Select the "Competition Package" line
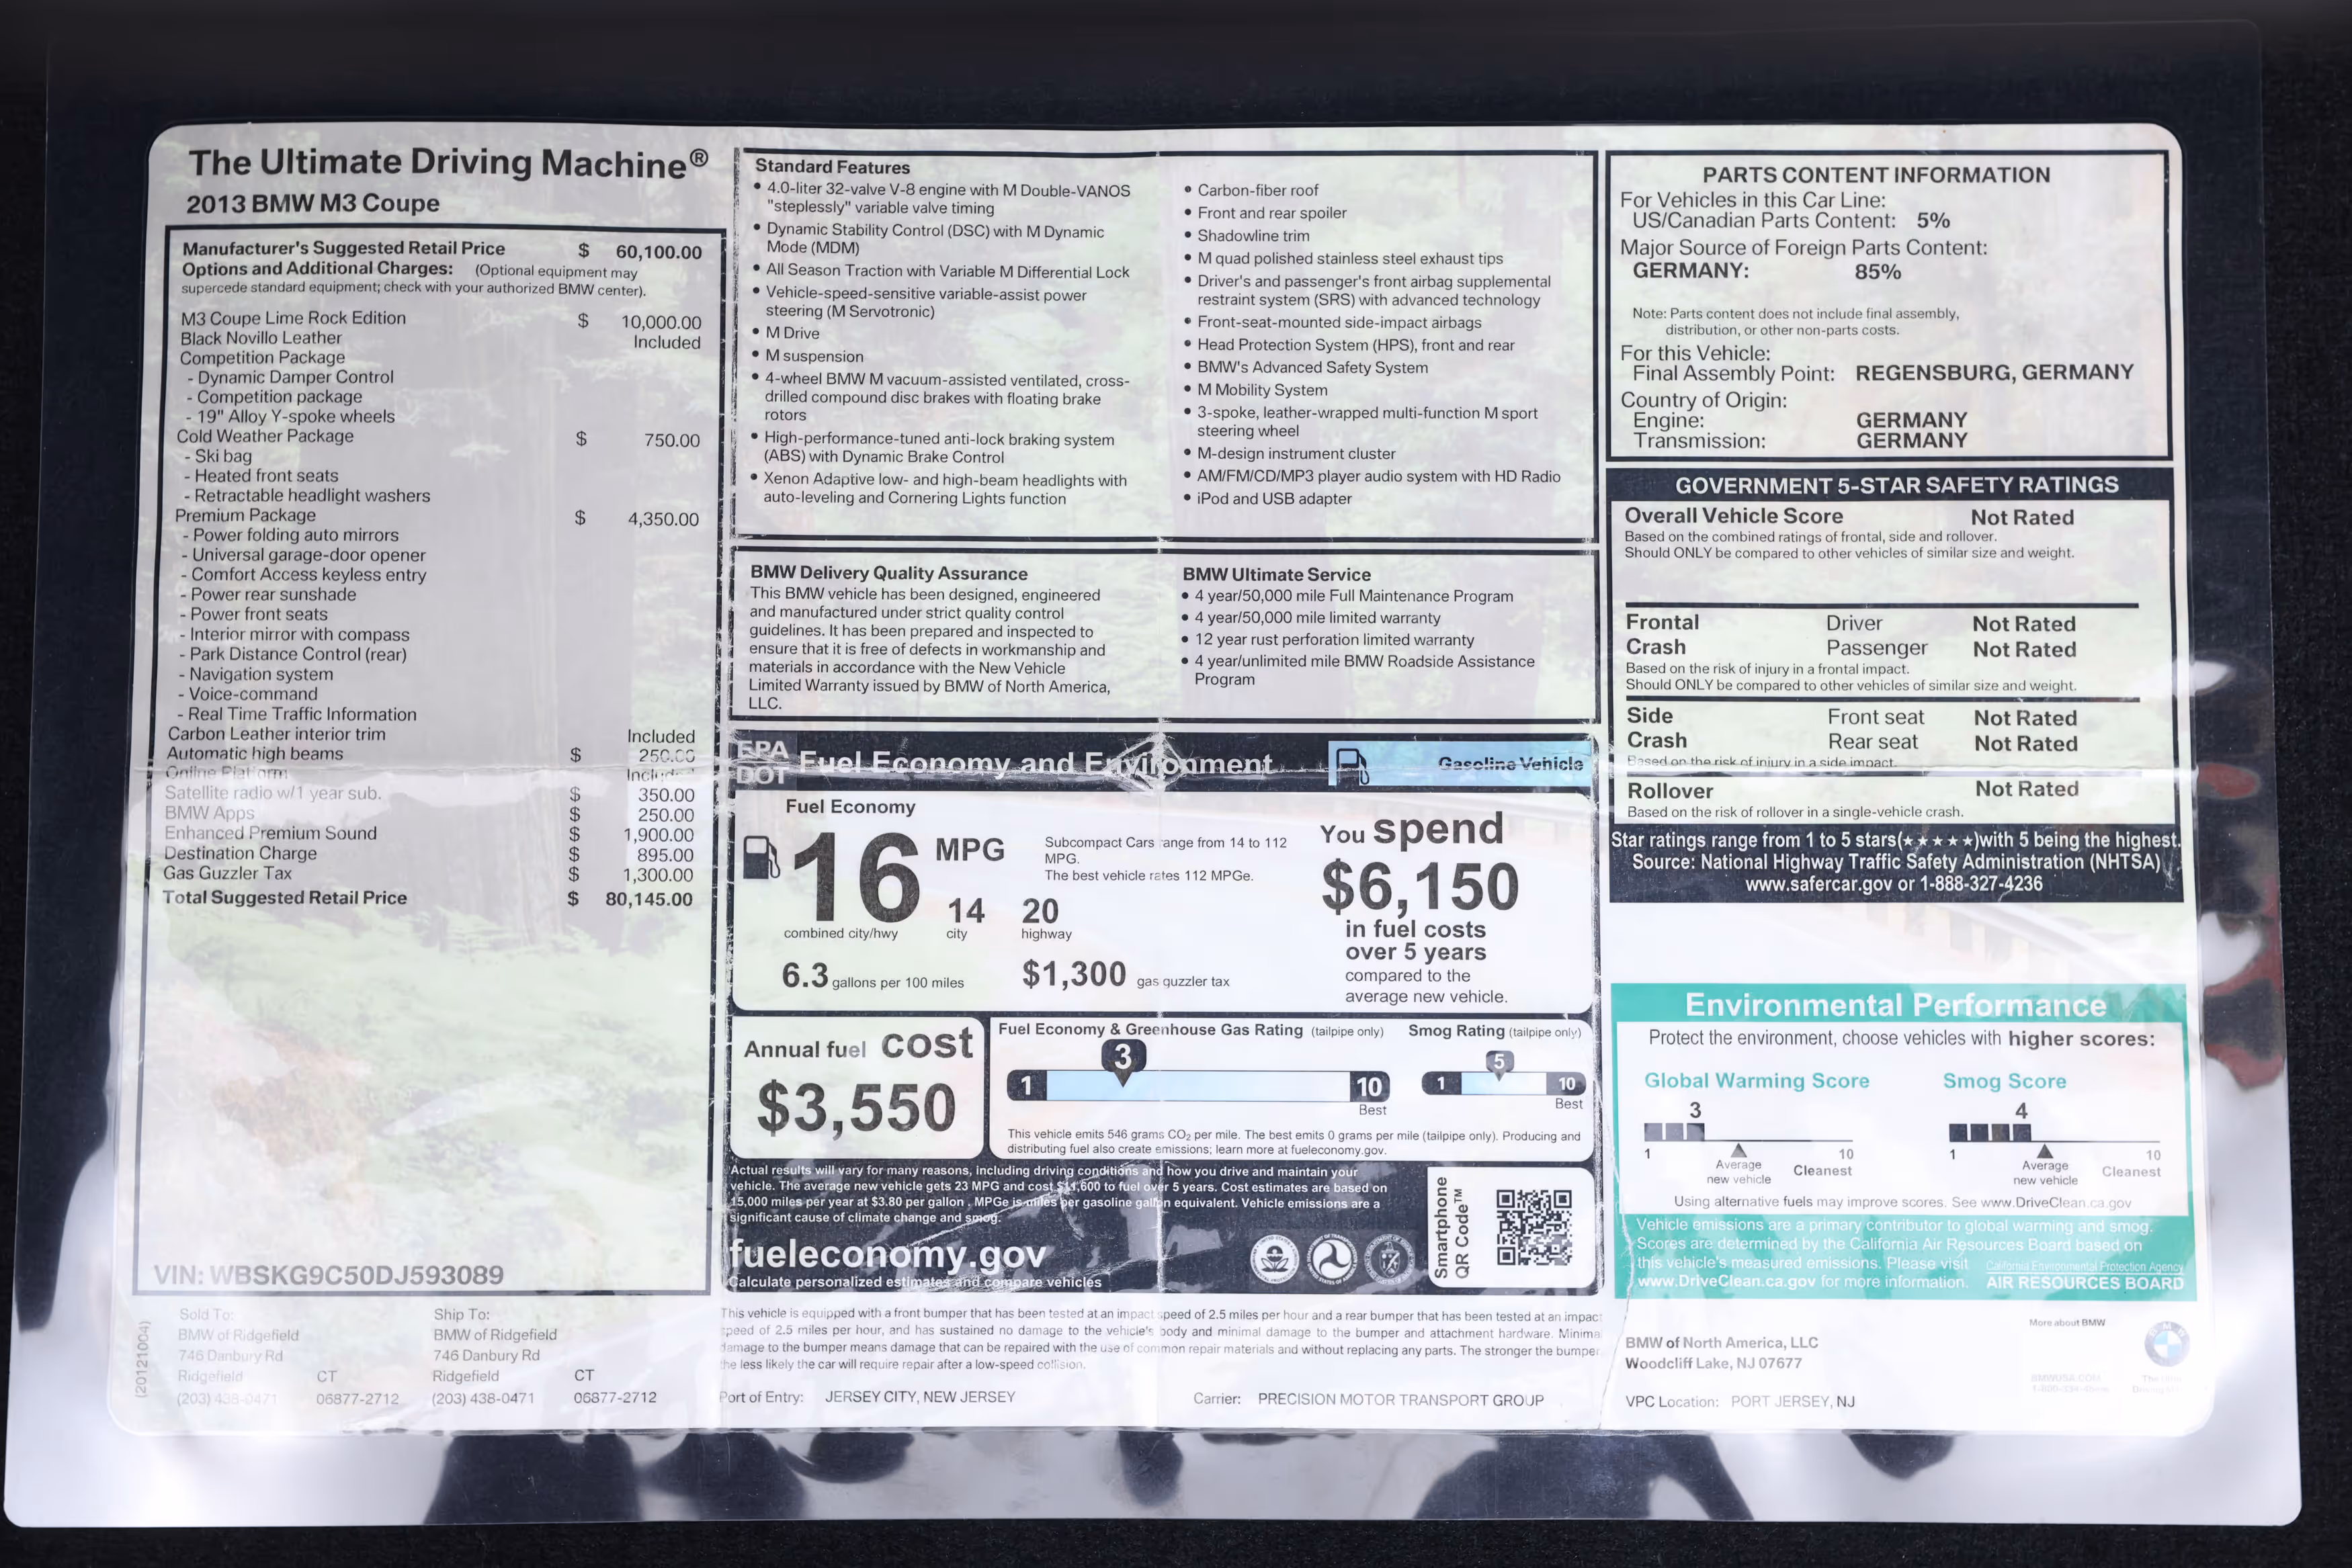2352x1568 pixels. (262, 357)
